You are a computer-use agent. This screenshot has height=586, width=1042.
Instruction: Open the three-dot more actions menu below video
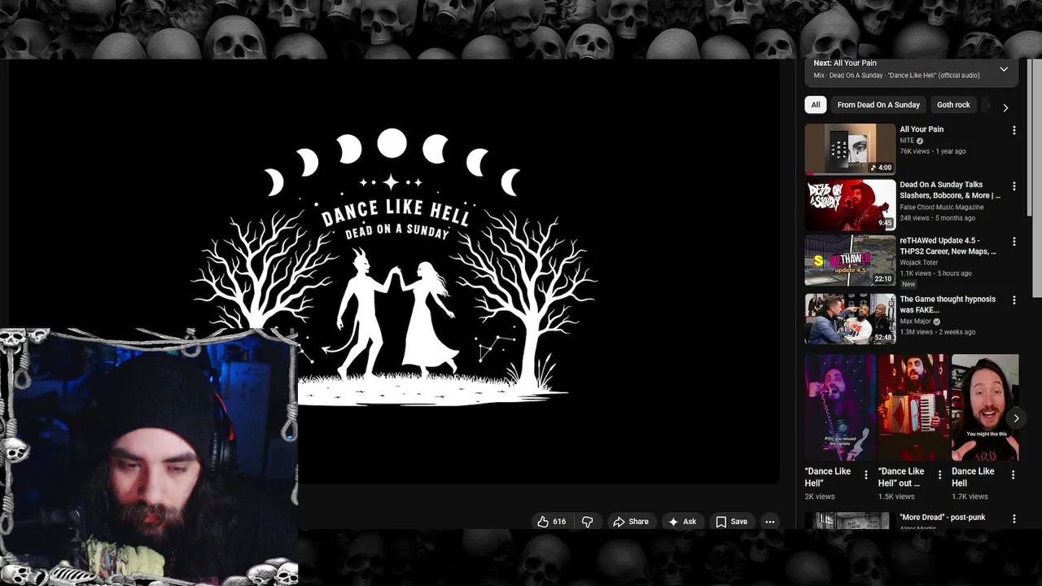click(769, 522)
